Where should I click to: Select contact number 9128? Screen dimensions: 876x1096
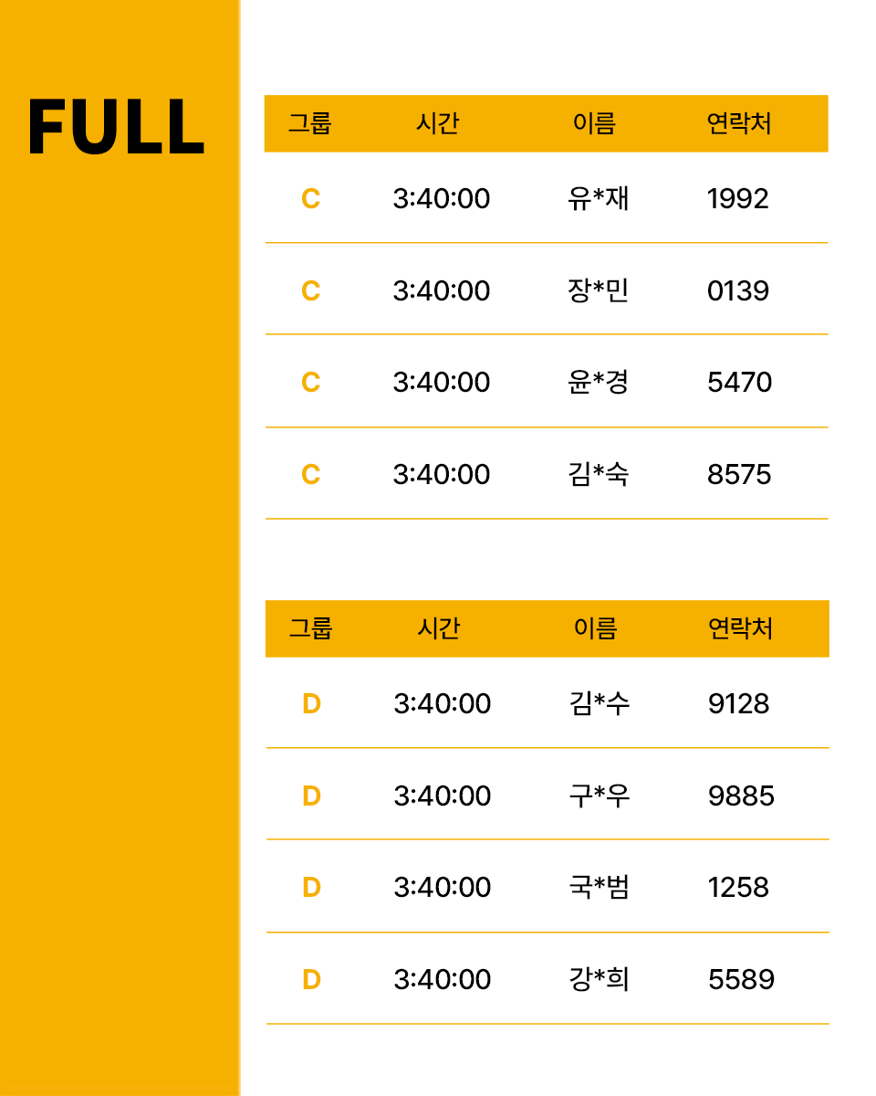click(738, 703)
